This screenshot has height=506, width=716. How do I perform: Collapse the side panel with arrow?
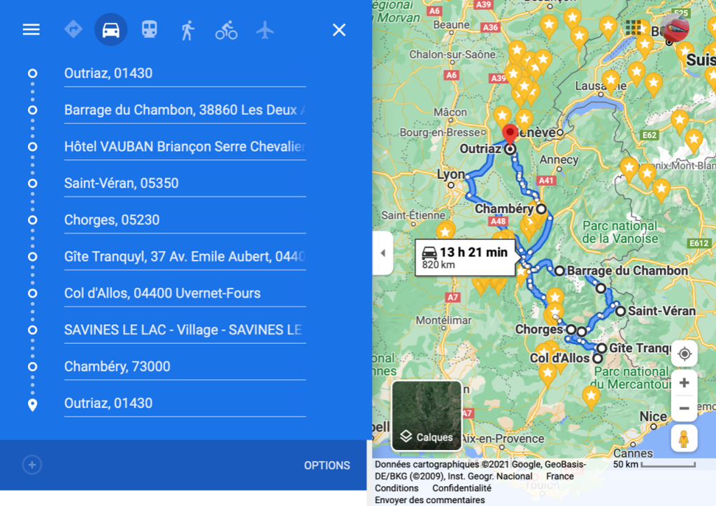click(382, 253)
